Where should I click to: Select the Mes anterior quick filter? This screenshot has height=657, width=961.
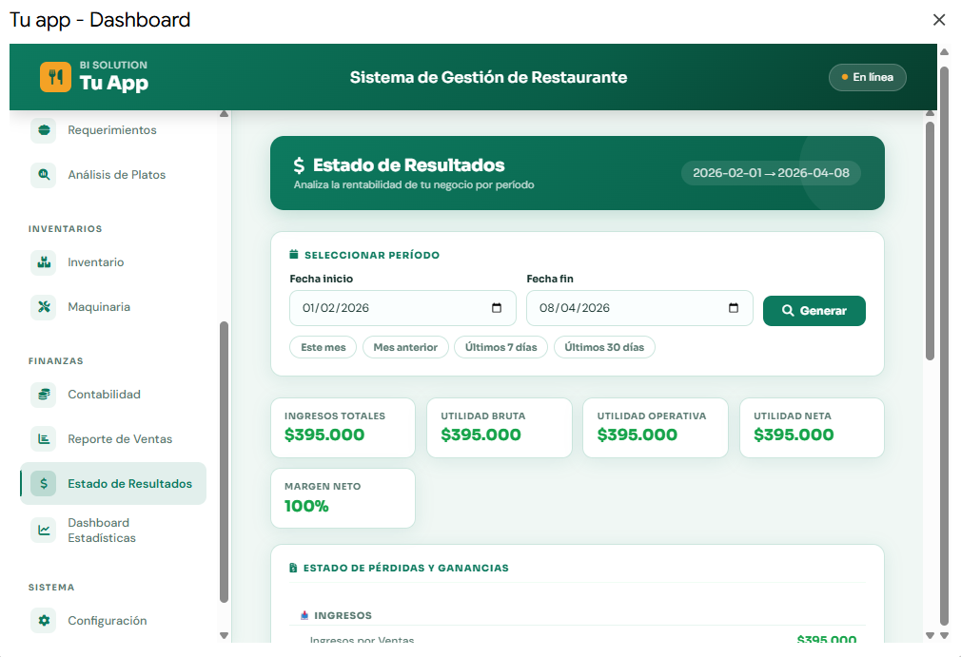[x=405, y=347]
